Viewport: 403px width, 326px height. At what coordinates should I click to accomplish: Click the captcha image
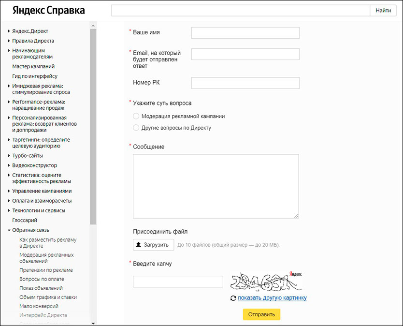[x=266, y=281]
